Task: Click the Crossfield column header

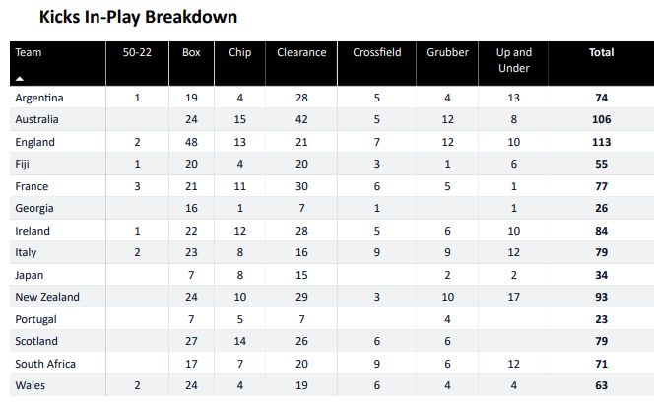Action: coord(376,53)
